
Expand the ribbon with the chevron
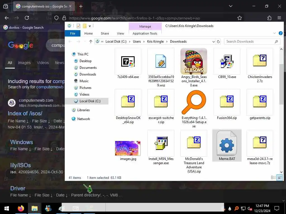pyautogui.click(x=275, y=33)
